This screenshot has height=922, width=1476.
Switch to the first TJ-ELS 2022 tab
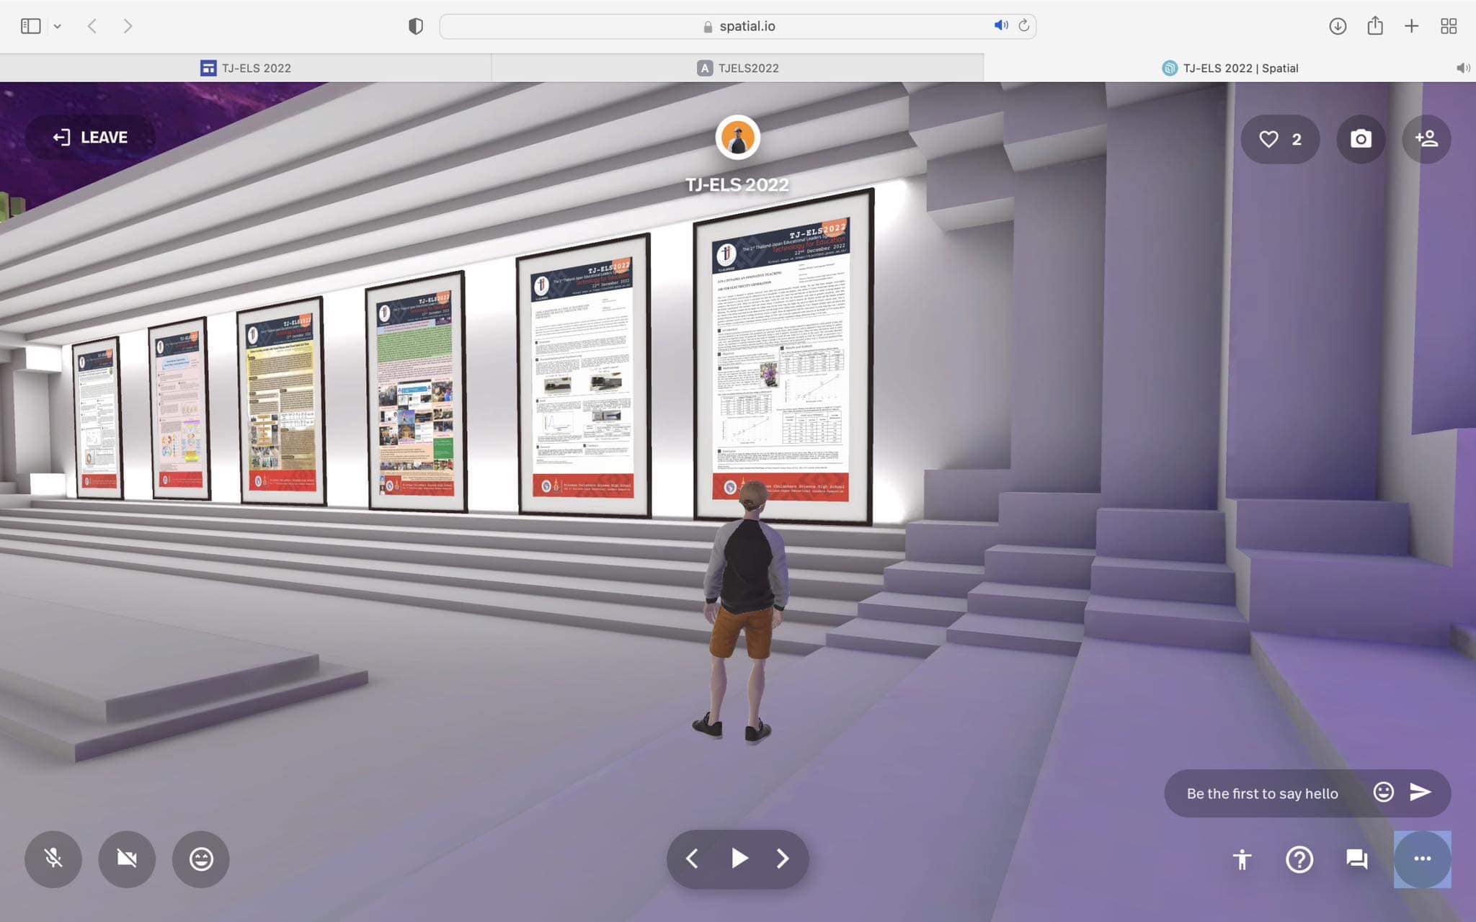[x=246, y=68]
